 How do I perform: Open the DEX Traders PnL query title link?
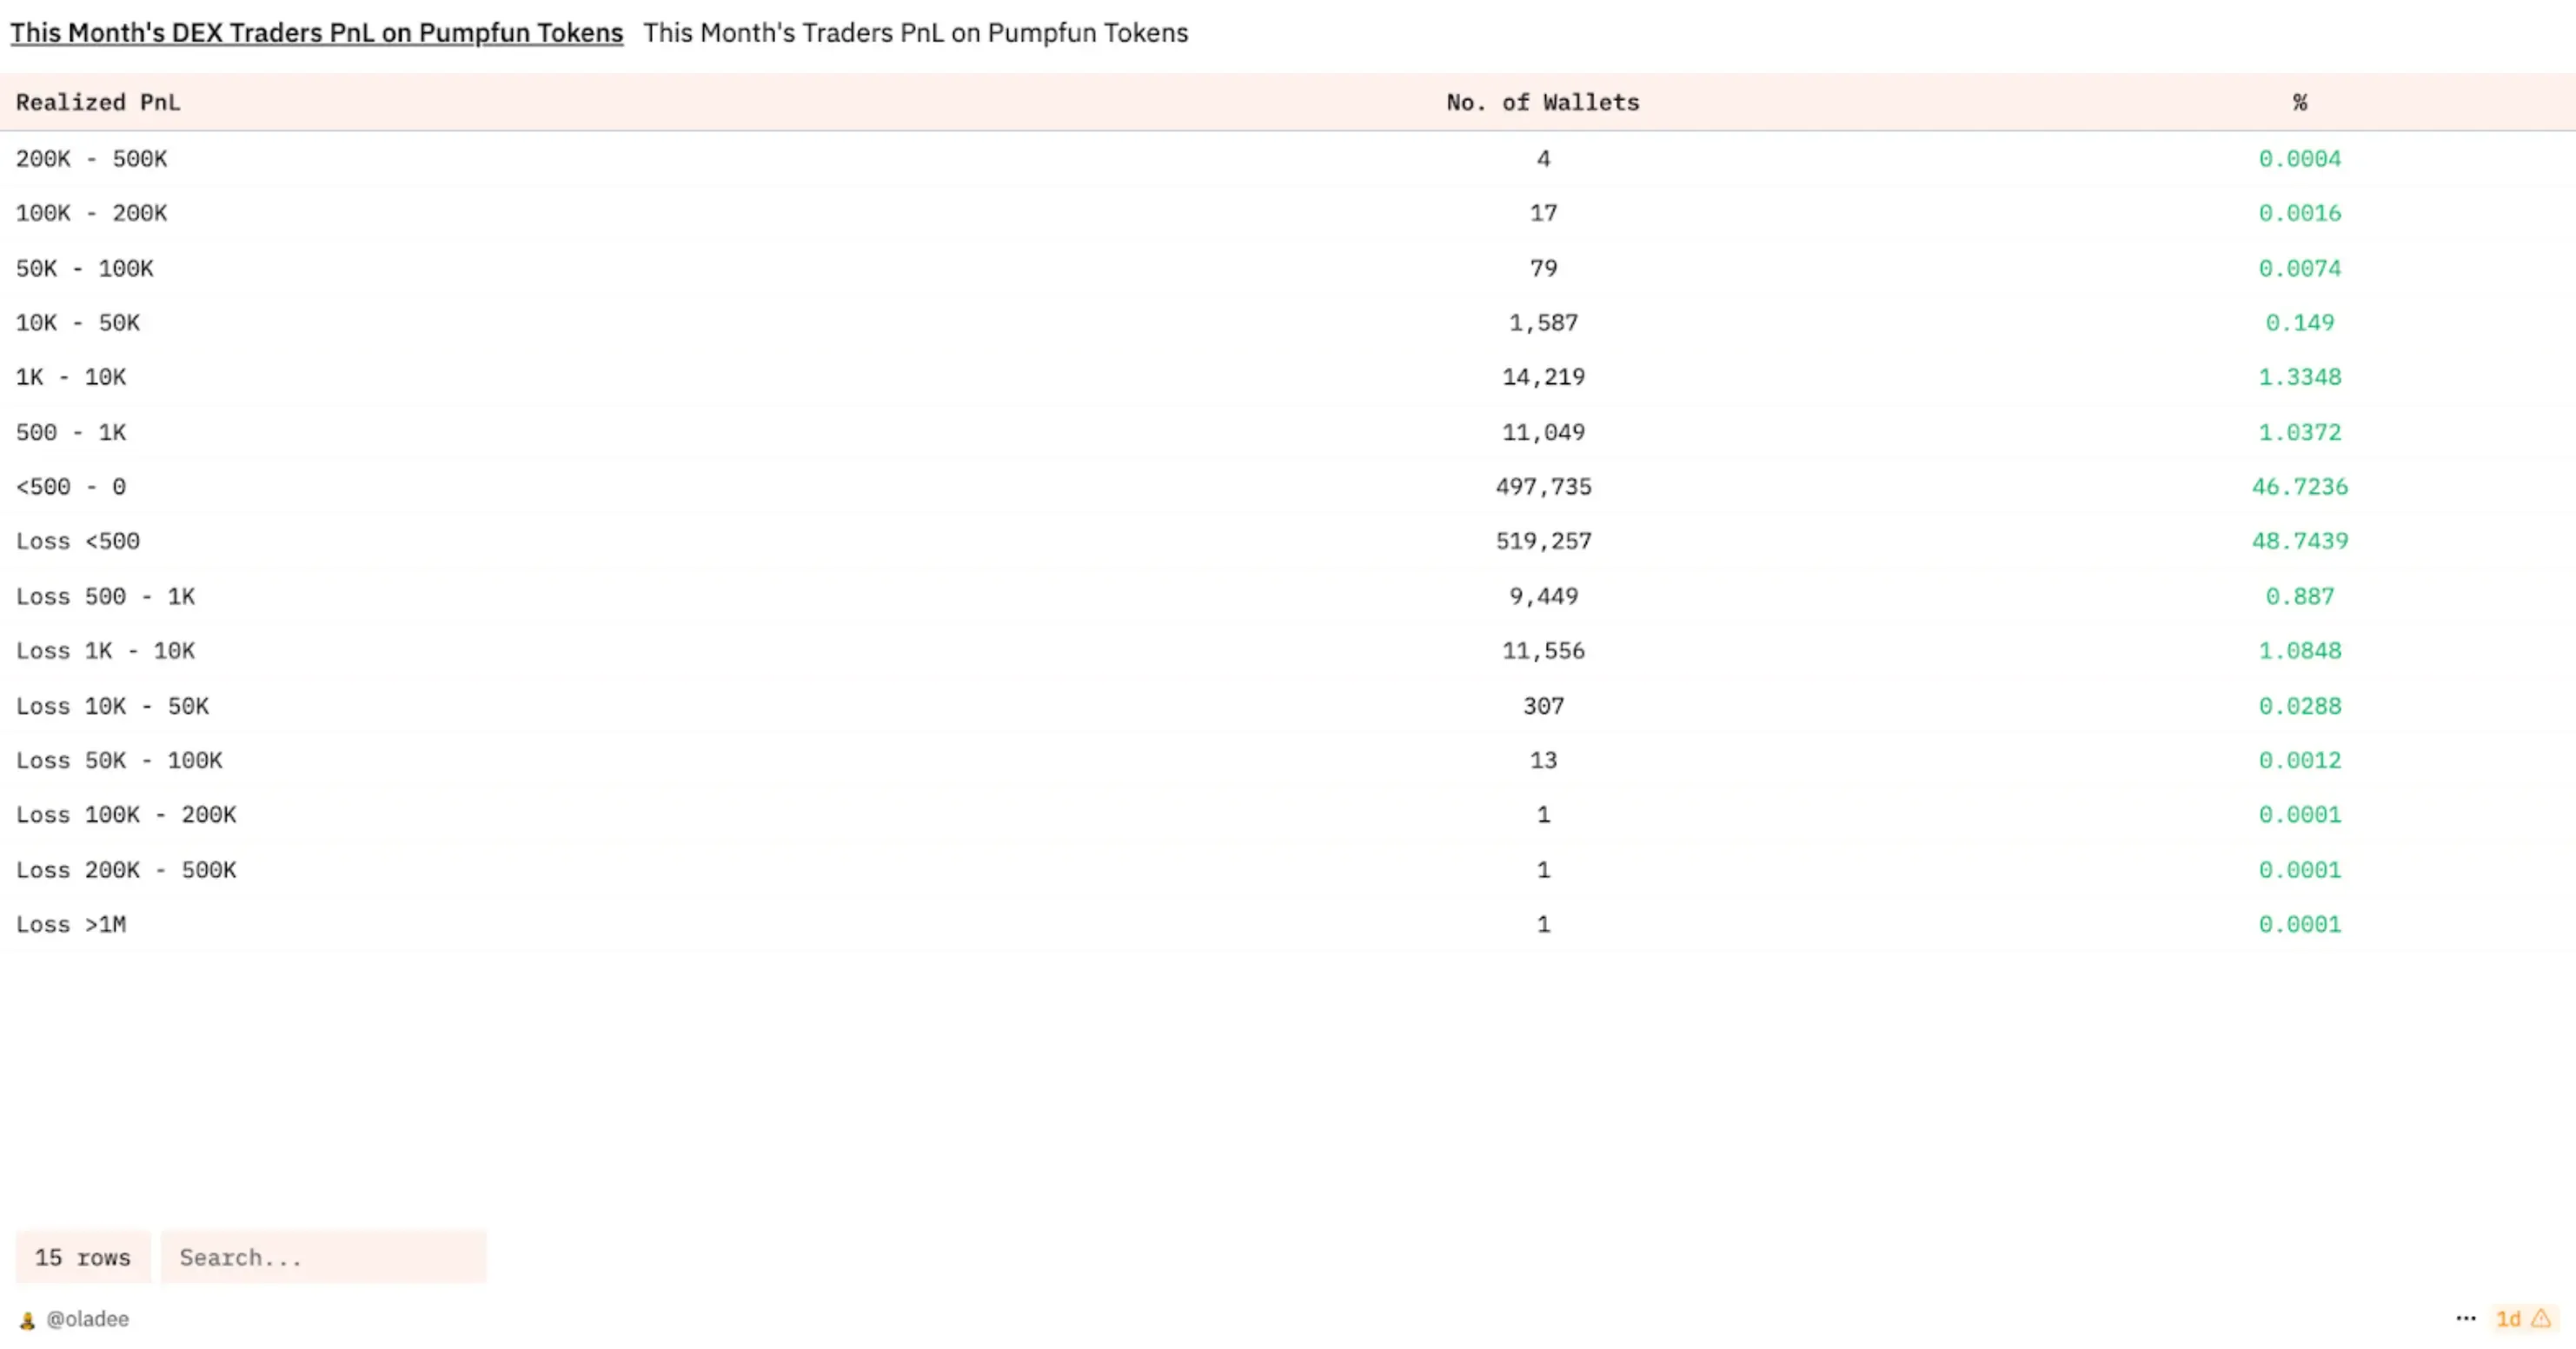pyautogui.click(x=316, y=33)
